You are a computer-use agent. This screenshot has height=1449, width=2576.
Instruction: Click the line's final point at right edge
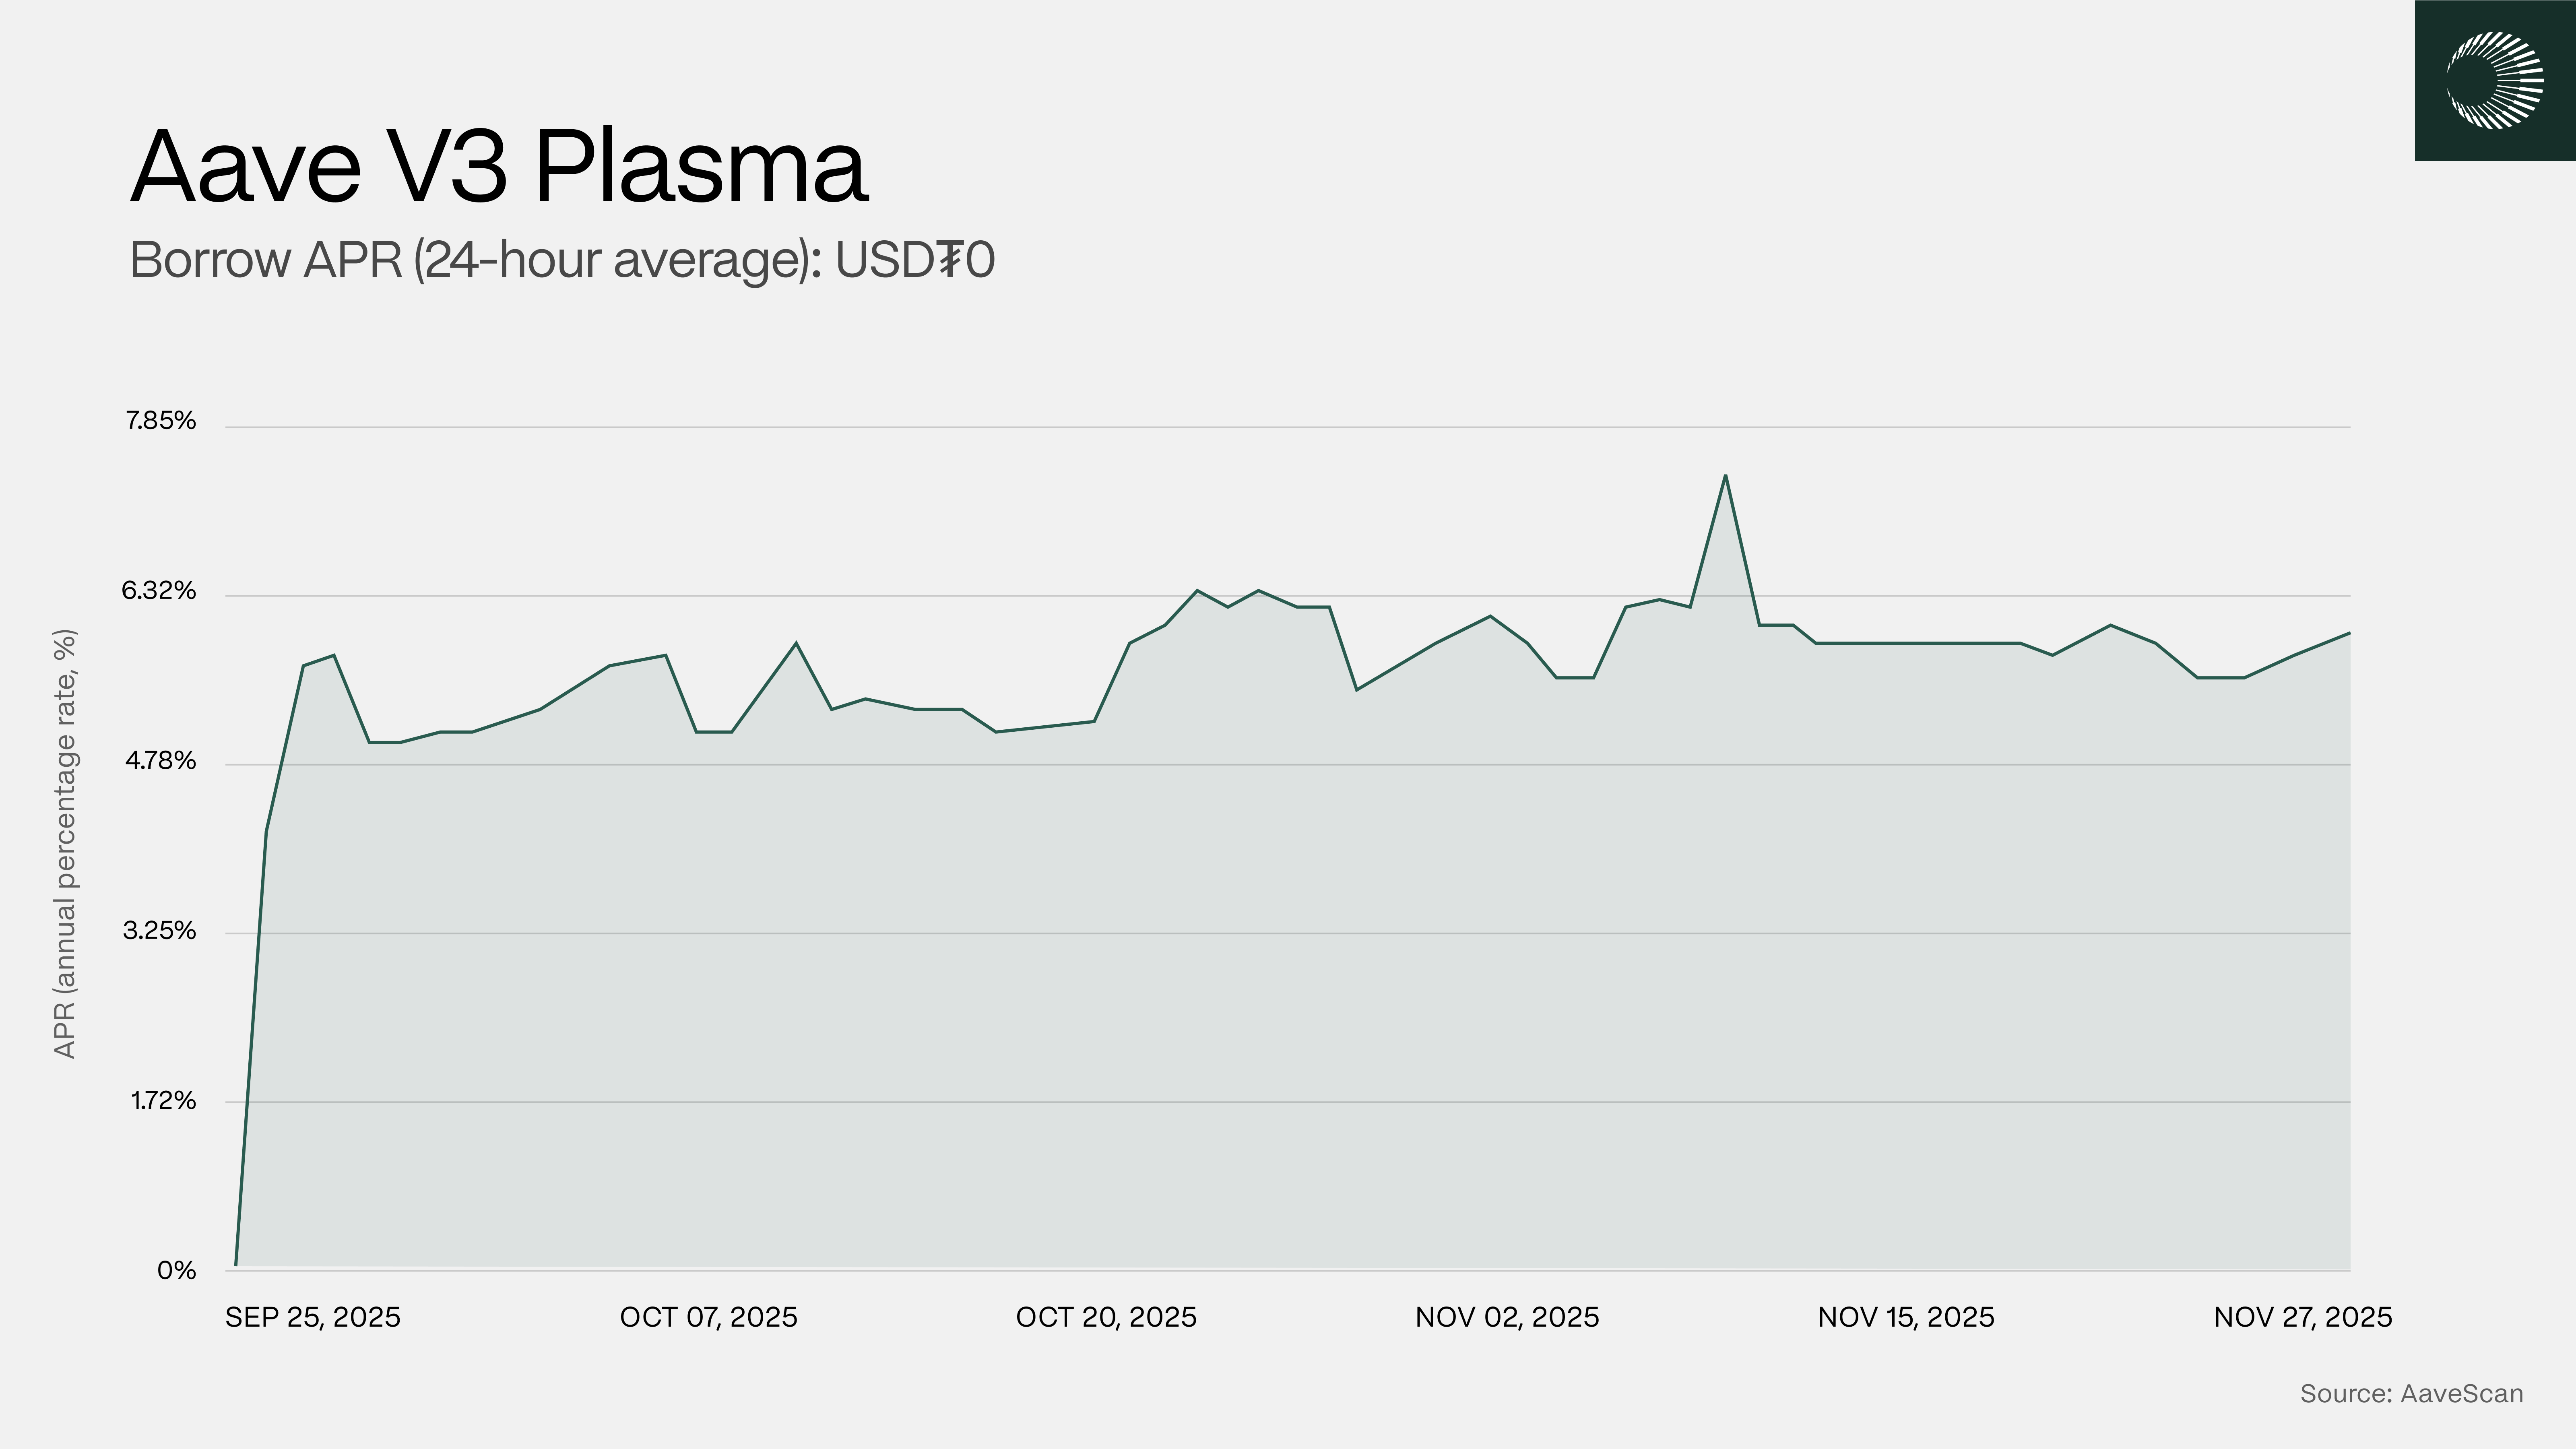[2349, 633]
